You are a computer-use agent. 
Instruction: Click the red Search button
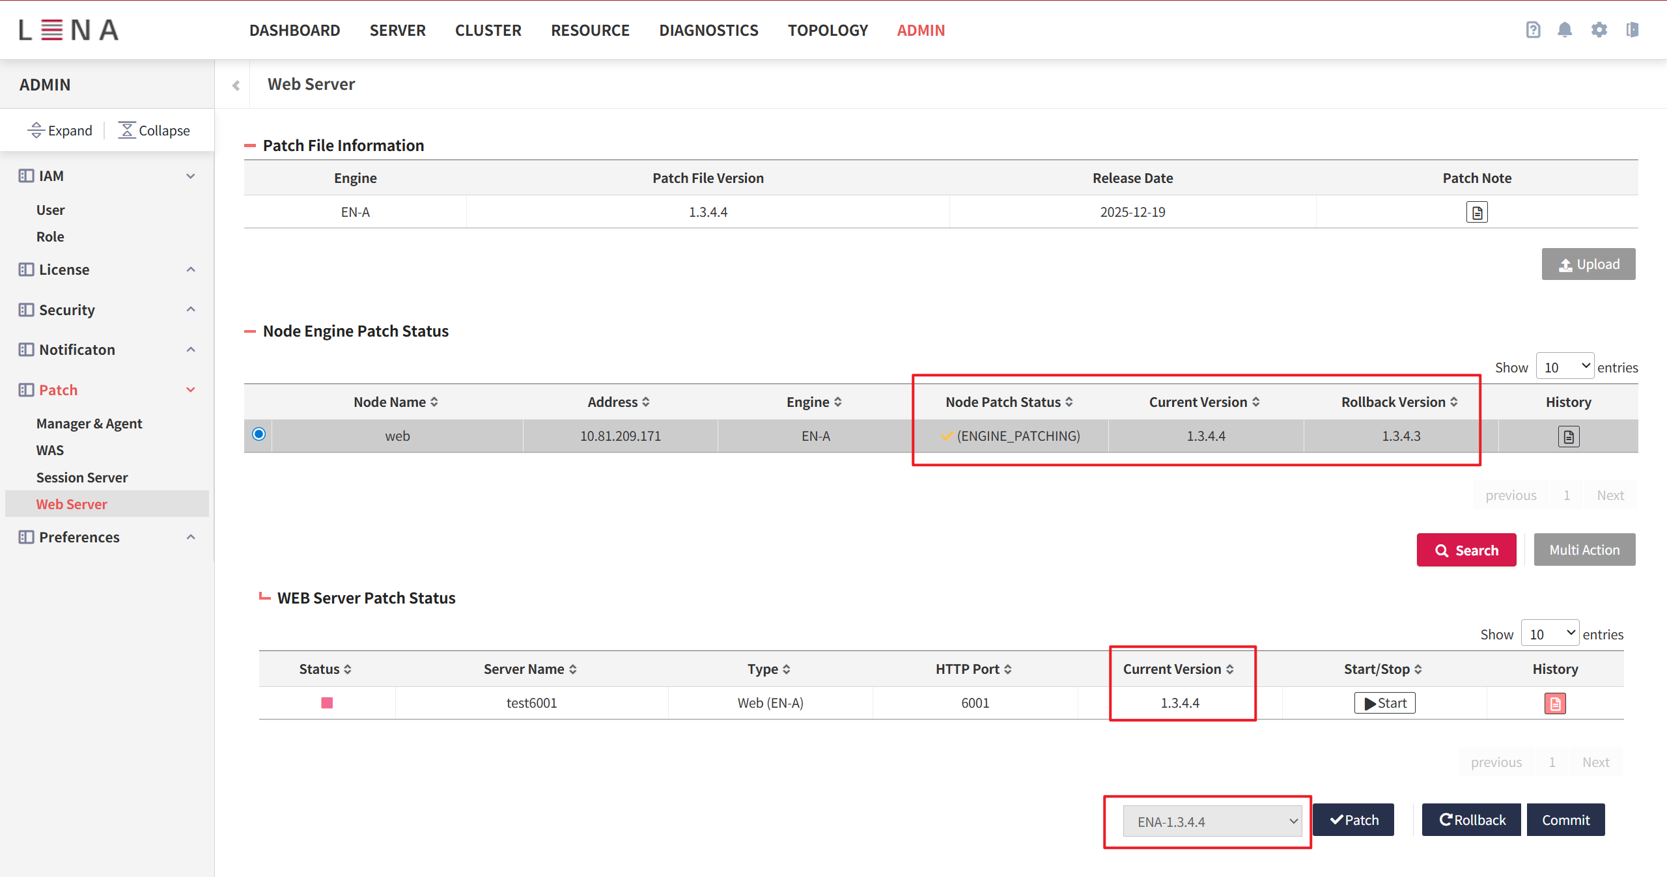click(1466, 550)
